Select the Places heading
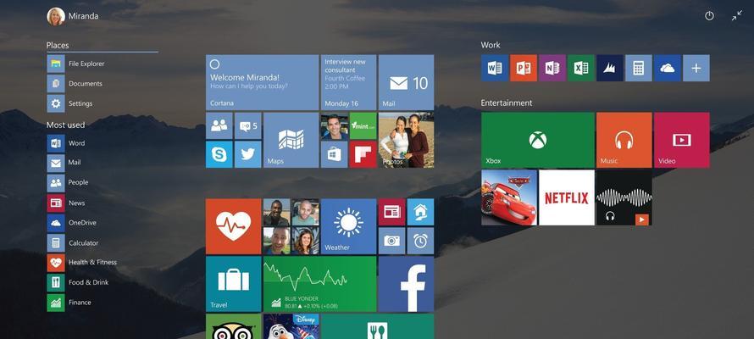Screen dimensions: 754x339 coord(58,46)
